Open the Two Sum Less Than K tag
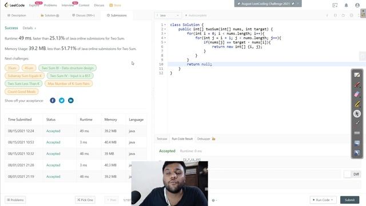366x206 pixels. pyautogui.click(x=23, y=84)
